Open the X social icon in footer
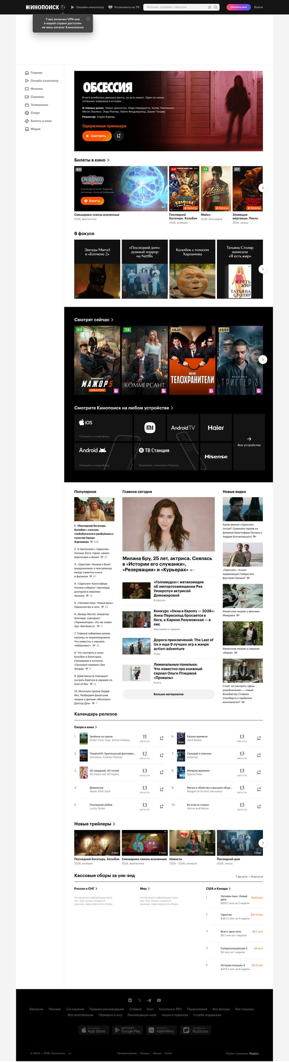This screenshot has width=289, height=1062. point(140,1000)
